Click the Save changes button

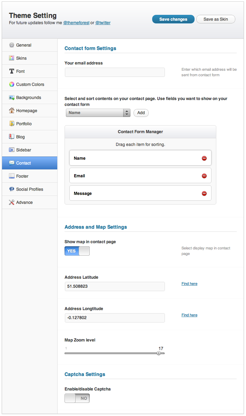(x=173, y=19)
